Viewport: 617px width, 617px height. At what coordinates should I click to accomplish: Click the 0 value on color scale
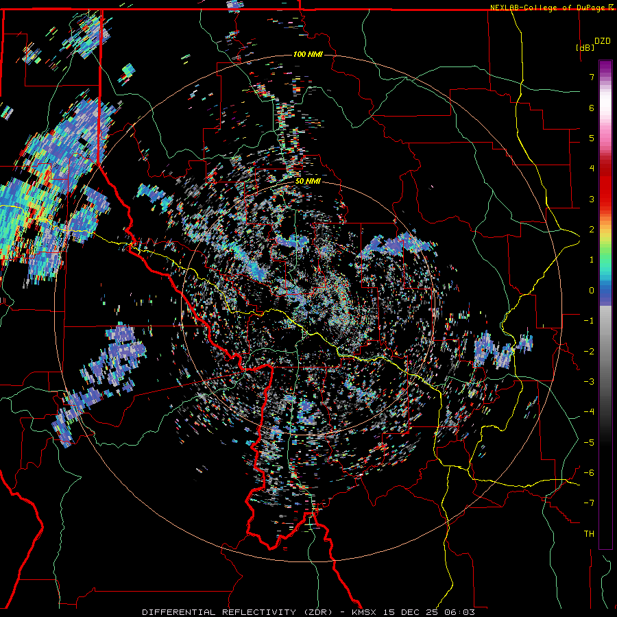point(592,291)
